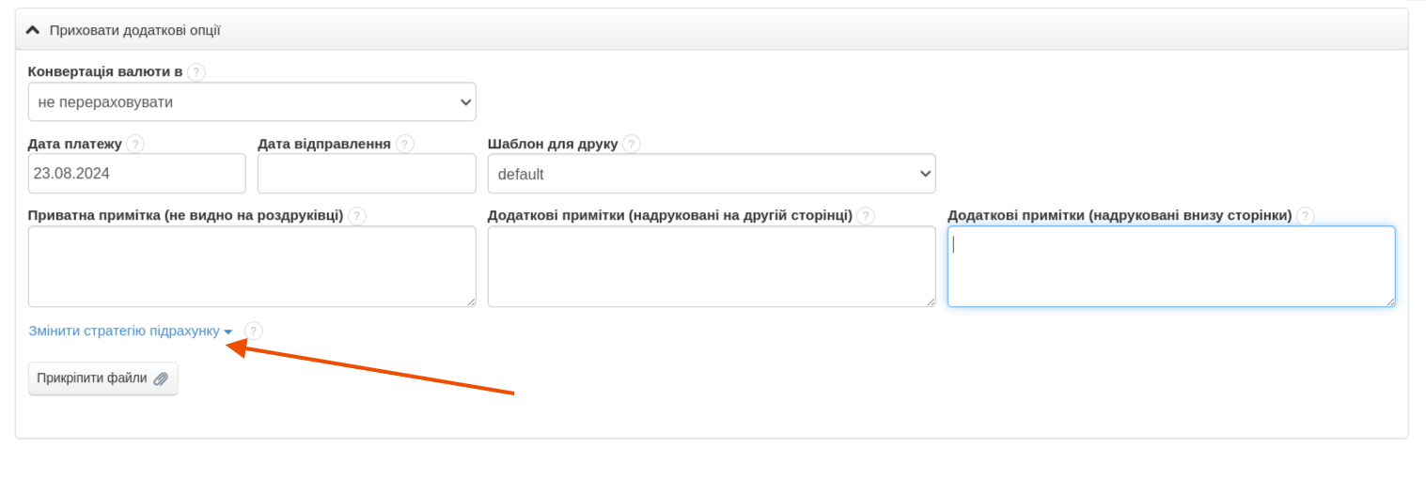Click the Прикріпити файли button
Viewport: 1426px width, 478px height.
(102, 378)
